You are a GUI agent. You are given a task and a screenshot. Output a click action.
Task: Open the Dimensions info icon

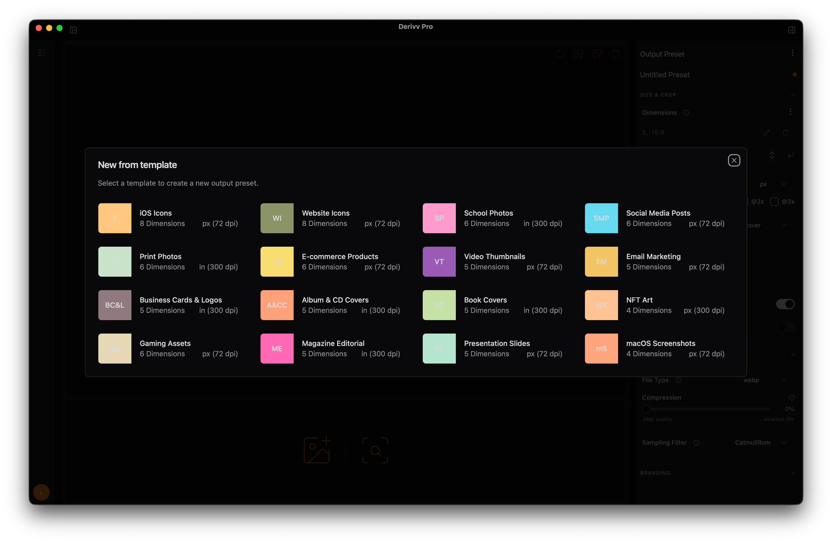pyautogui.click(x=686, y=112)
